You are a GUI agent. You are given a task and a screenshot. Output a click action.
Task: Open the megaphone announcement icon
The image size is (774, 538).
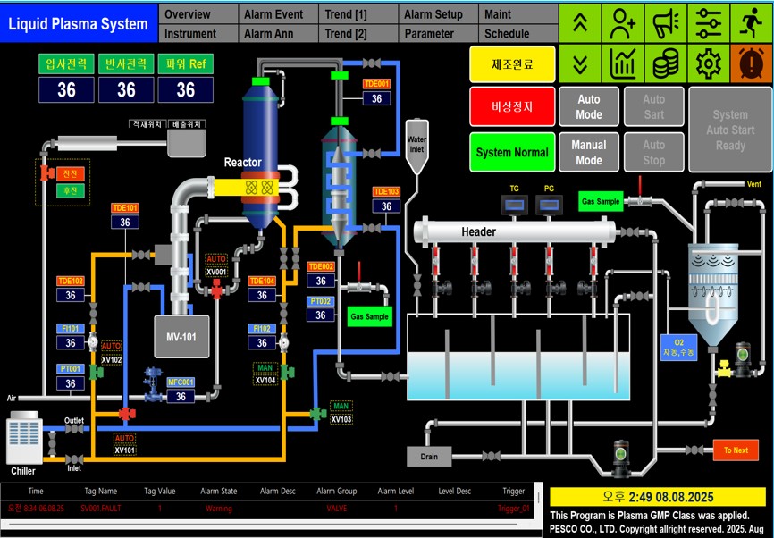(x=666, y=23)
